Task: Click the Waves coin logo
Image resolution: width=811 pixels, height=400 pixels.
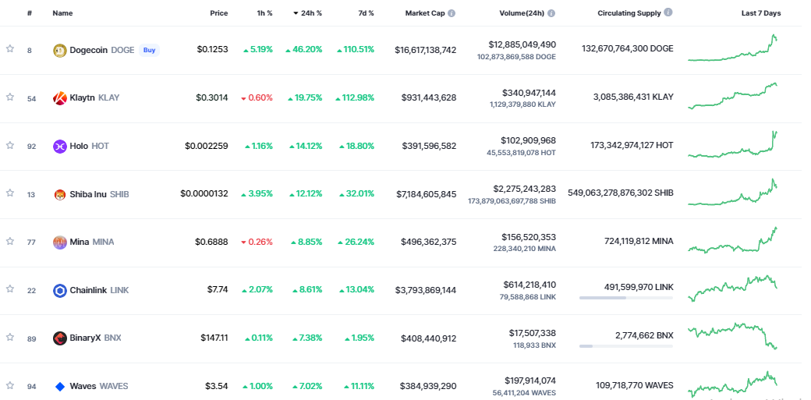Action: [60, 387]
